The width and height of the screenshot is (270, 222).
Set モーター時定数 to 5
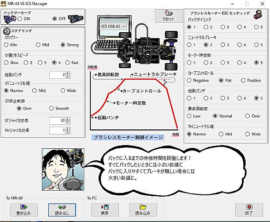[x=258, y=63]
